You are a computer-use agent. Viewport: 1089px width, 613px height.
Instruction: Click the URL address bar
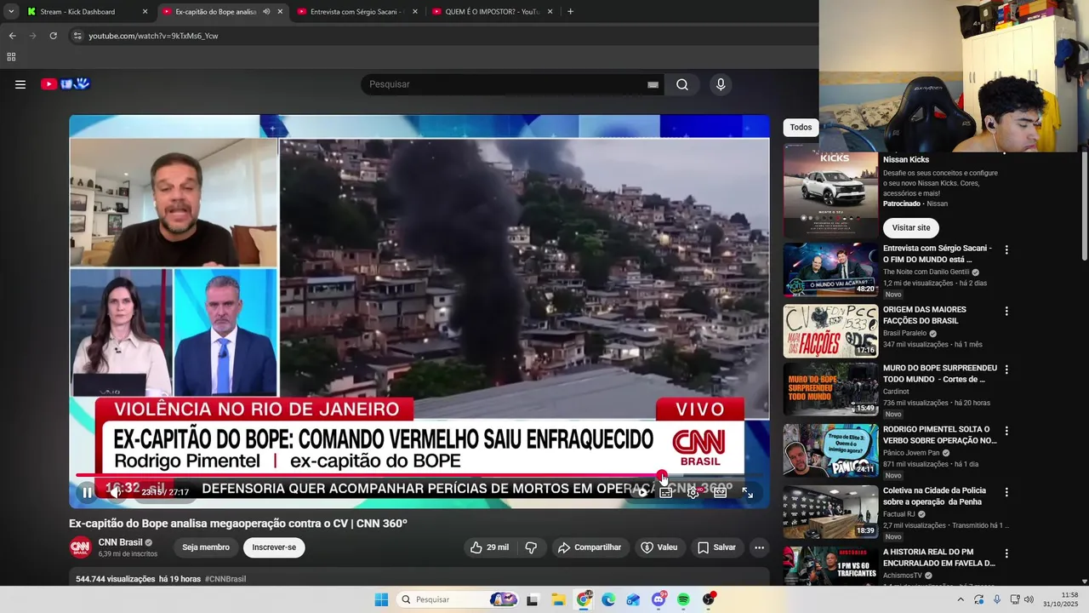[442, 36]
